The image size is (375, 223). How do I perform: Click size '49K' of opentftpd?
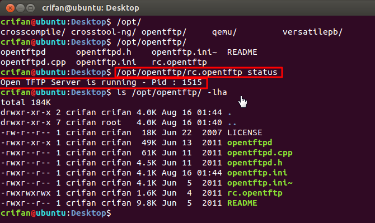[x=149, y=143]
